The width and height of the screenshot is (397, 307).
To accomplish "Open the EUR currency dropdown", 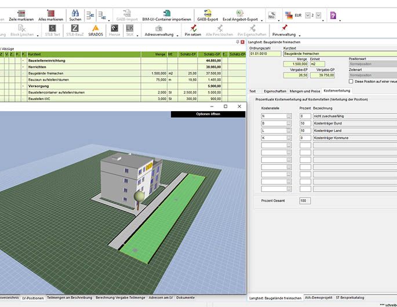I will [309, 15].
